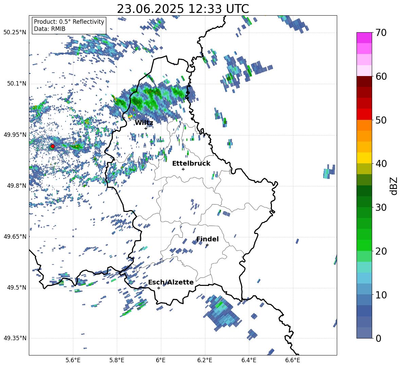Click the 6°E longitude label
This screenshot has width=402, height=367.
click(161, 360)
